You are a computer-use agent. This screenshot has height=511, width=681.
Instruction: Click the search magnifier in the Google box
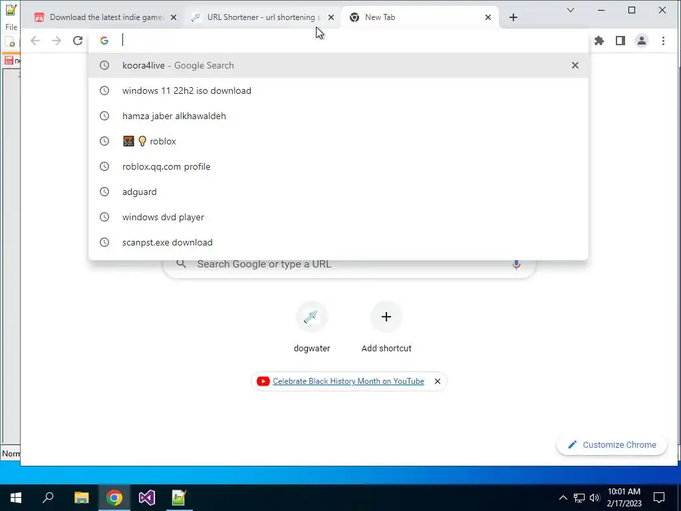[x=181, y=263]
